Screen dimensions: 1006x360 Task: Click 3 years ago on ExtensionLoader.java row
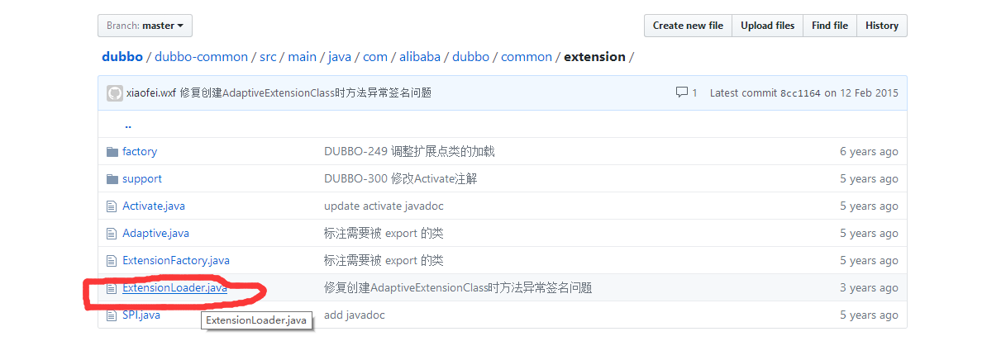[869, 288]
